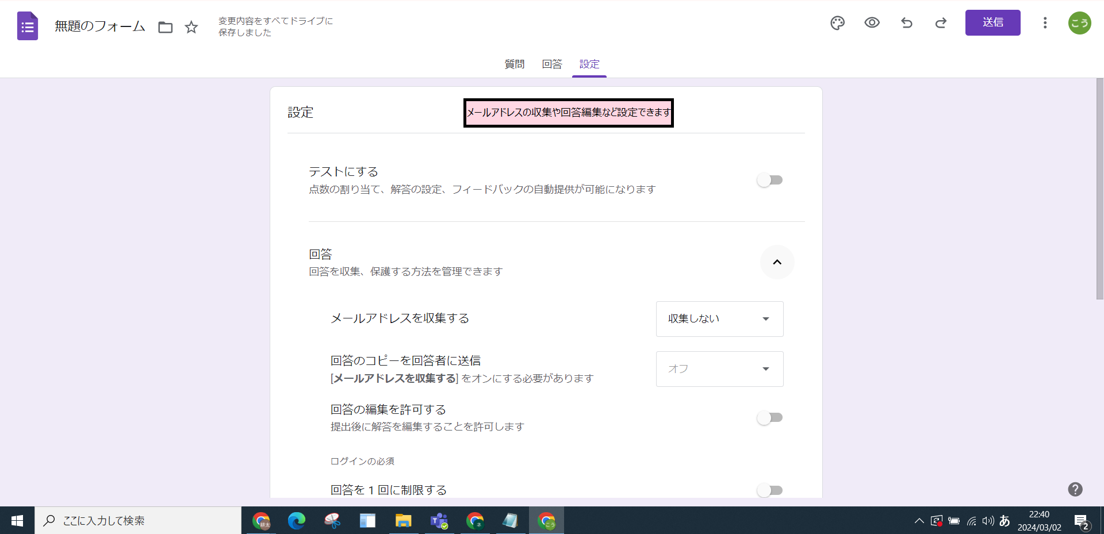Click the undo arrow icon
The image size is (1104, 534).
906,23
